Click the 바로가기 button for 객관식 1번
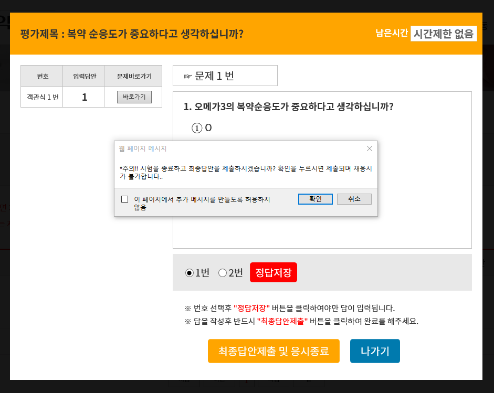494x393 pixels. point(134,97)
